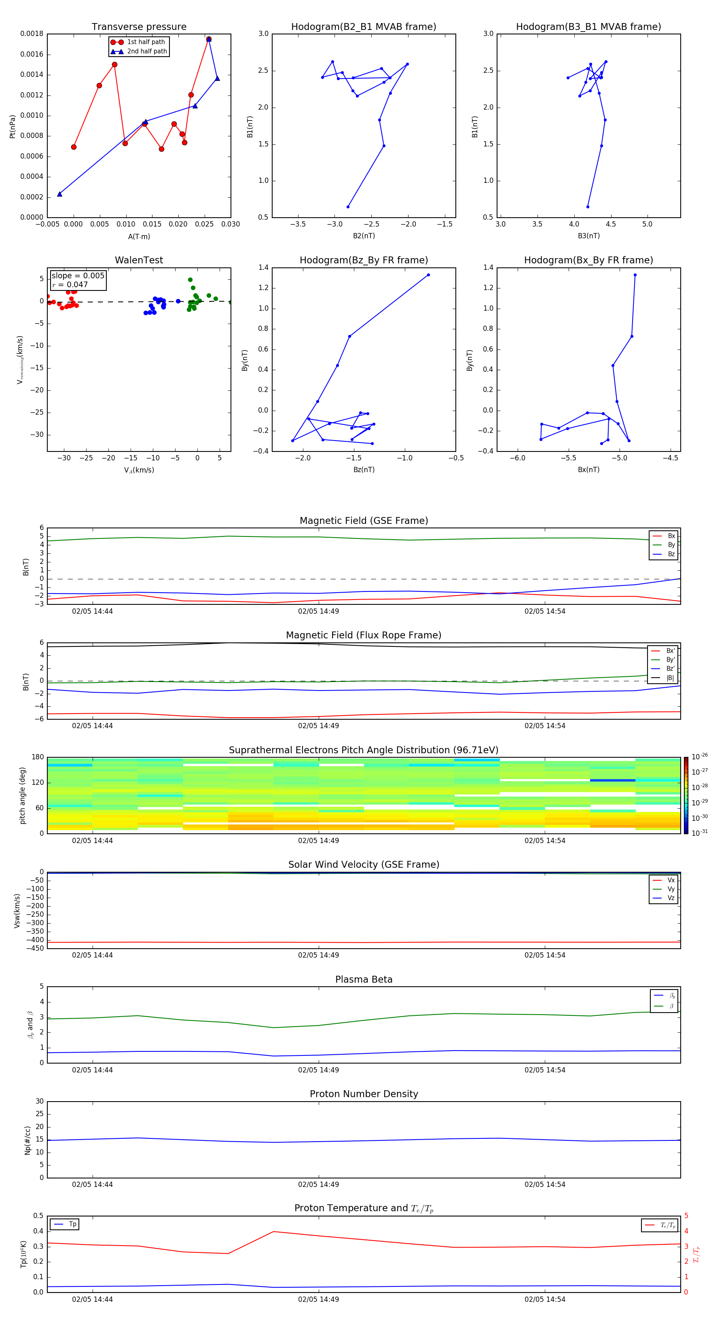Click '02/05 14:54' under Plasma Beta plot
The image size is (728, 1335).
pos(544,1070)
